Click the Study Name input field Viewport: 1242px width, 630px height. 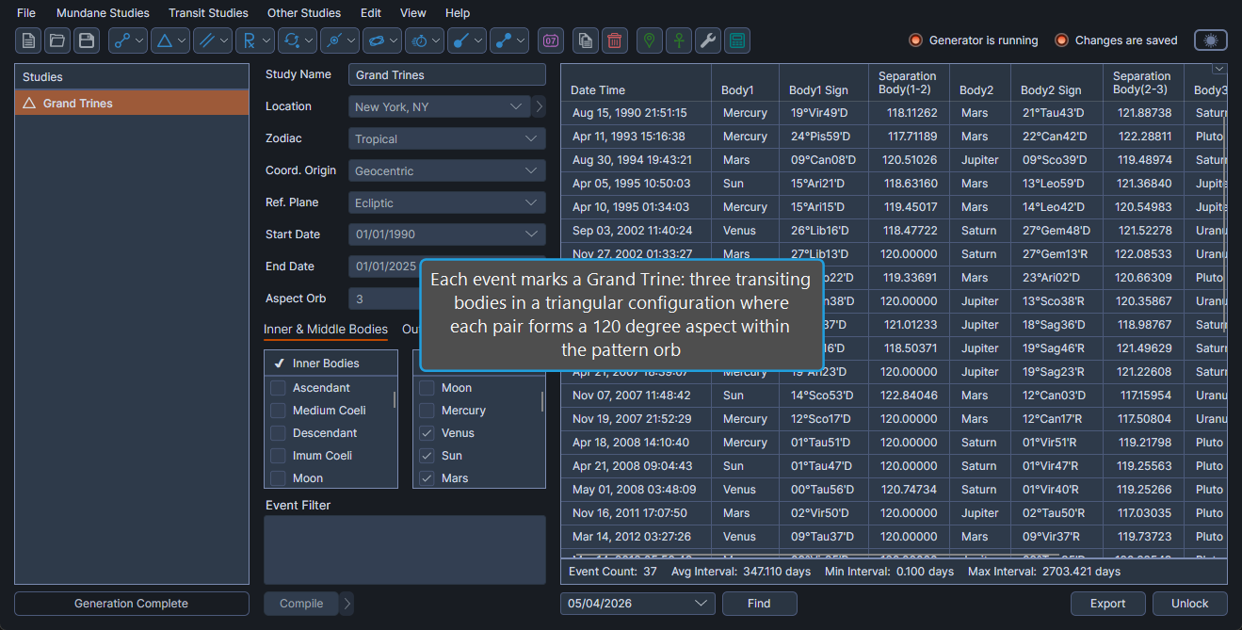[447, 75]
